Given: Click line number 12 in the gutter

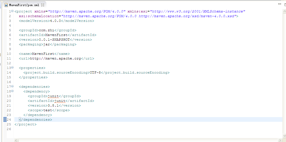Looking at the screenshot, I should click(x=9, y=63).
